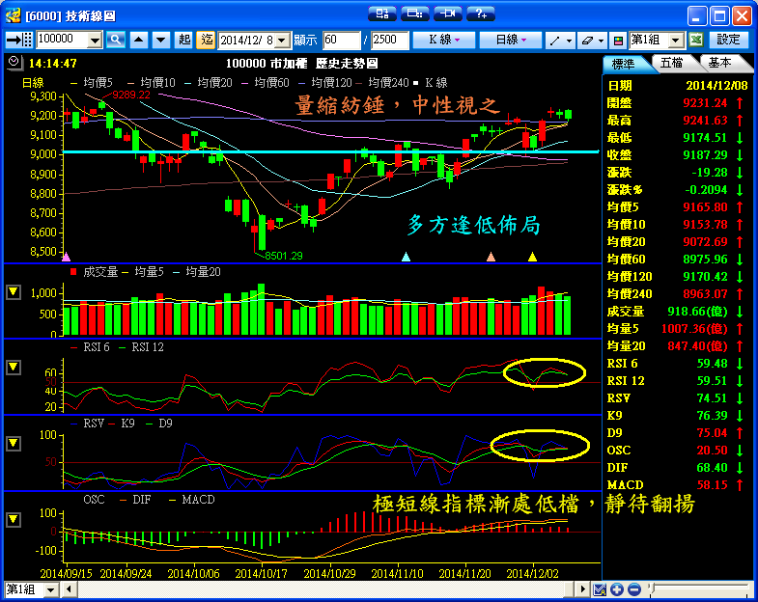This screenshot has width=758, height=602.
Task: Toggle the RSI panel collapse arrow
Action: [14, 368]
